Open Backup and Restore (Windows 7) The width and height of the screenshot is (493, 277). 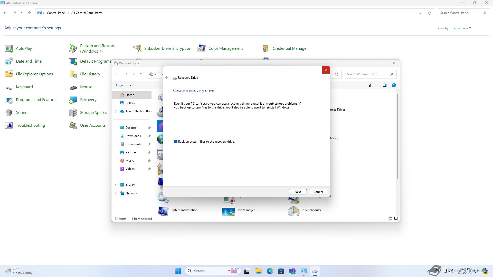pos(98,48)
